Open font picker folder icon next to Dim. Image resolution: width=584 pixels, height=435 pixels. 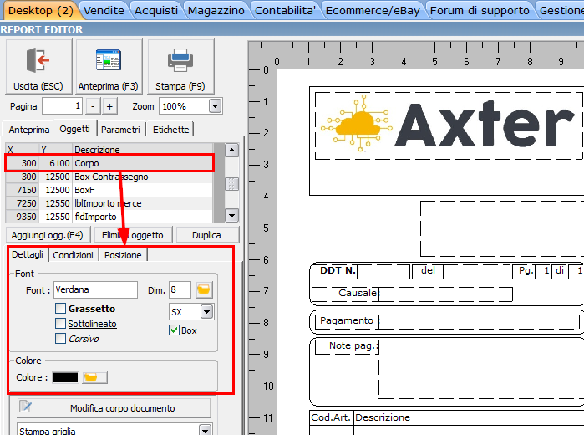click(x=204, y=290)
